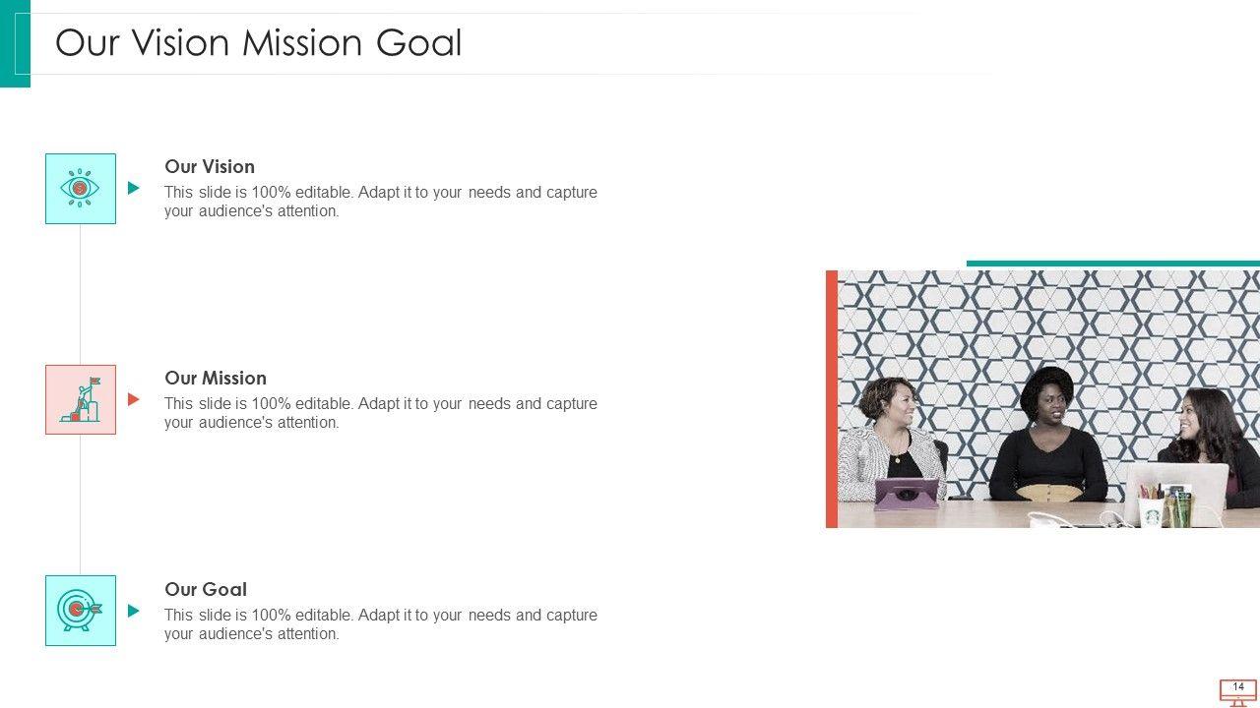Click the red vertical bar beside the photo
Screen dimensions: 1260x708
point(832,398)
